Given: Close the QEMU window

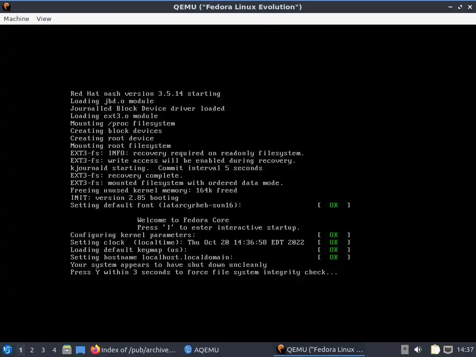Looking at the screenshot, I should [x=470, y=7].
